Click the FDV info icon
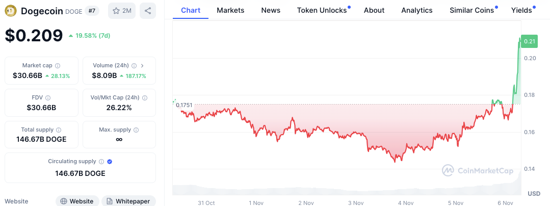 coord(48,98)
